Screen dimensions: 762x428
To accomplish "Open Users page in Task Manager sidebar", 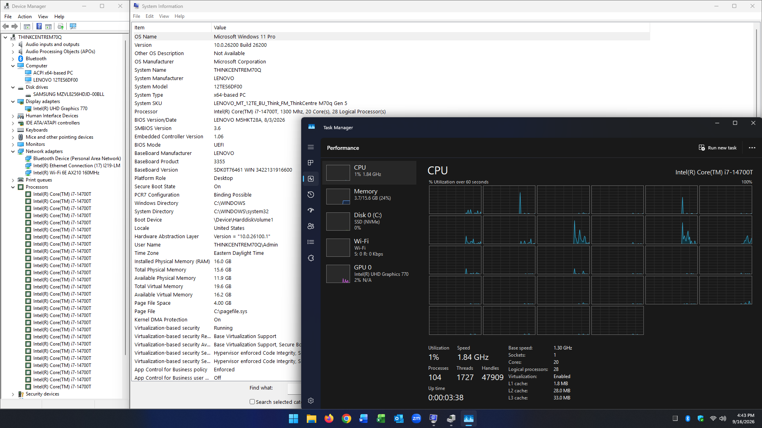I will (311, 226).
